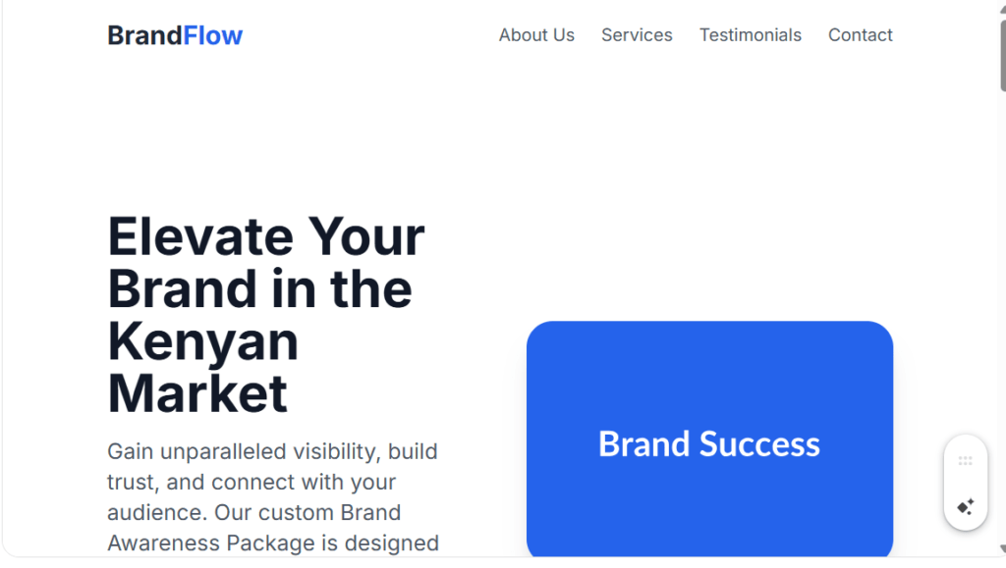1006x568 pixels.
Task: Click the white Brand Success text
Action: tap(709, 443)
